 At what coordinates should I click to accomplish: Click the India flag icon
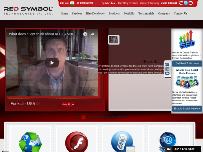pos(72,3)
